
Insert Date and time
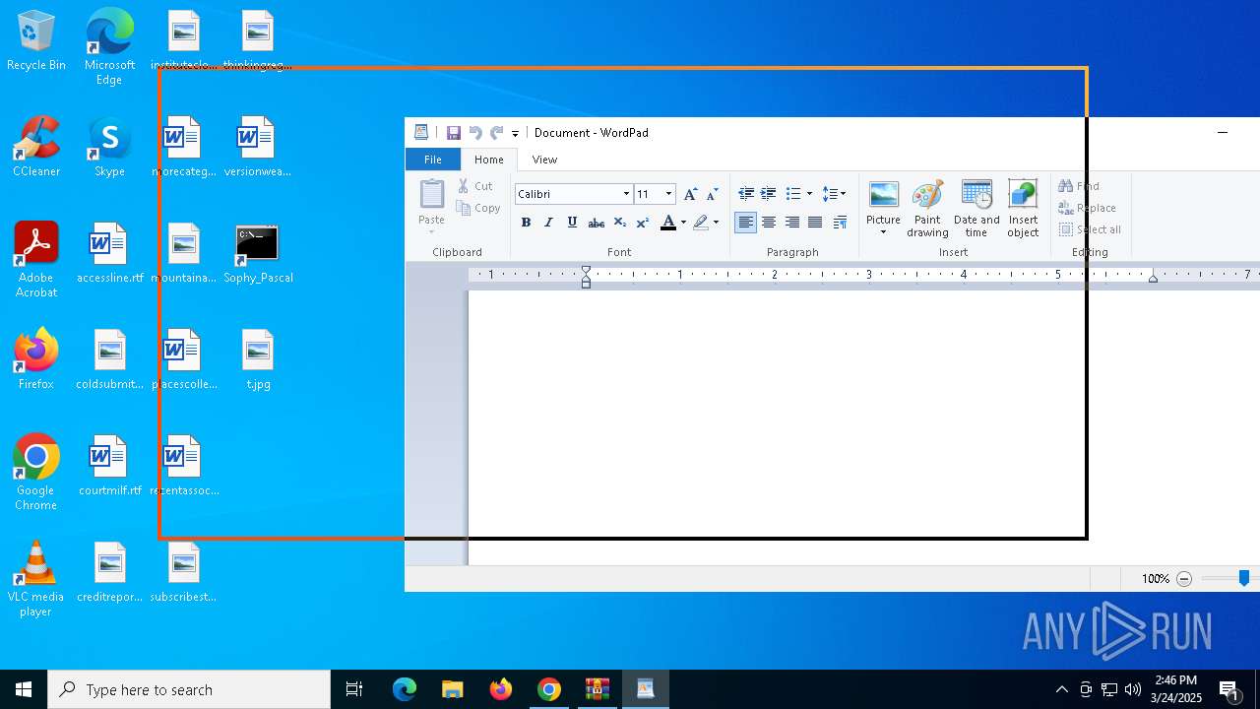click(976, 209)
